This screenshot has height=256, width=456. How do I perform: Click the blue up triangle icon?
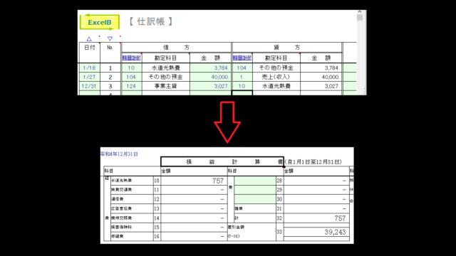pyautogui.click(x=89, y=38)
